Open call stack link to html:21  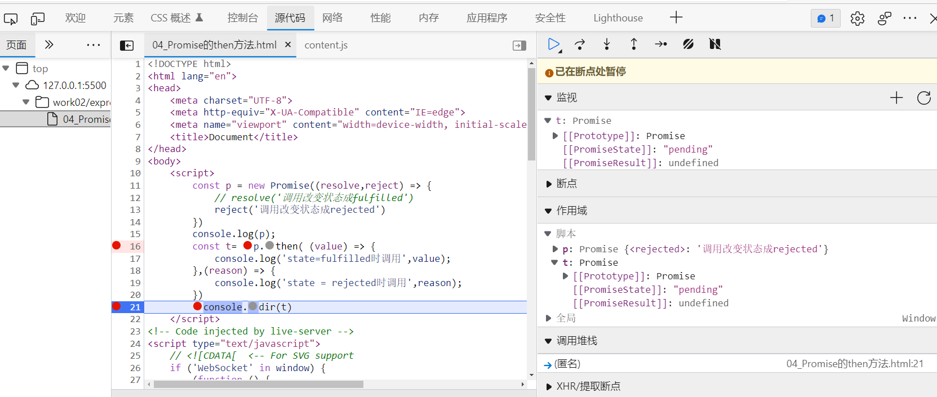pyautogui.click(x=855, y=364)
